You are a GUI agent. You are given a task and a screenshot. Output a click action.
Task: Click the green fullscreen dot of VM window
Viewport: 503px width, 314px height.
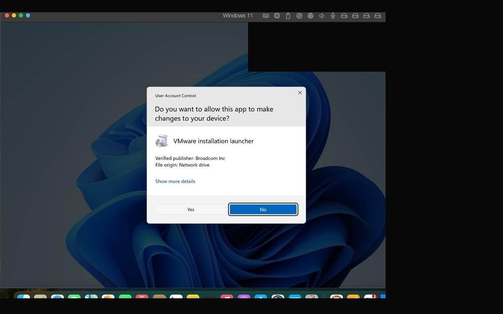click(x=21, y=15)
